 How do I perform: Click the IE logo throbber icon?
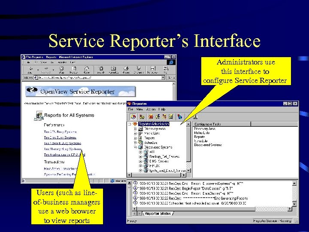[171, 62]
